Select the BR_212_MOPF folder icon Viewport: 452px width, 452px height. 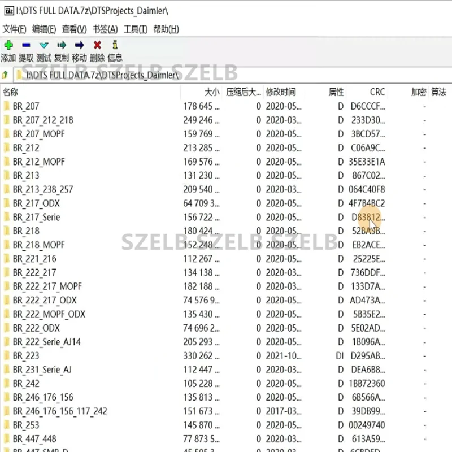pyautogui.click(x=6, y=162)
